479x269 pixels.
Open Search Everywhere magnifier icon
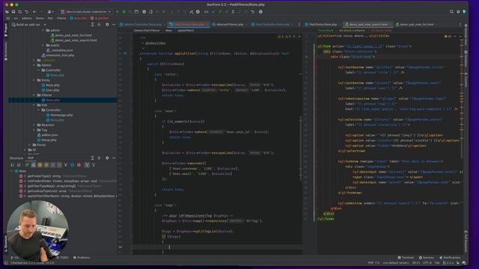[x=451, y=12]
